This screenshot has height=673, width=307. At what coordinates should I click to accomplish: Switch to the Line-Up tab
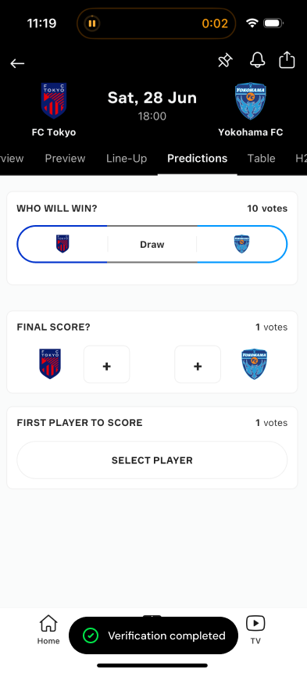click(x=127, y=159)
